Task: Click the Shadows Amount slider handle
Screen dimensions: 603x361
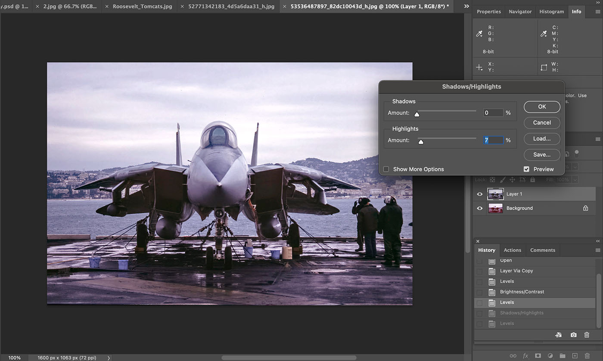Action: [x=417, y=115]
